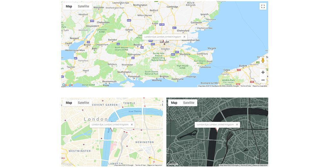
Task: Click the NEWINGTON label on beige map
Action: coord(145,142)
